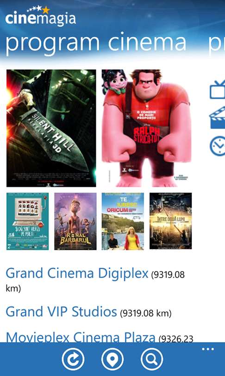
Task: Select the Intre Doua Lumi poster
Action: click(x=170, y=221)
